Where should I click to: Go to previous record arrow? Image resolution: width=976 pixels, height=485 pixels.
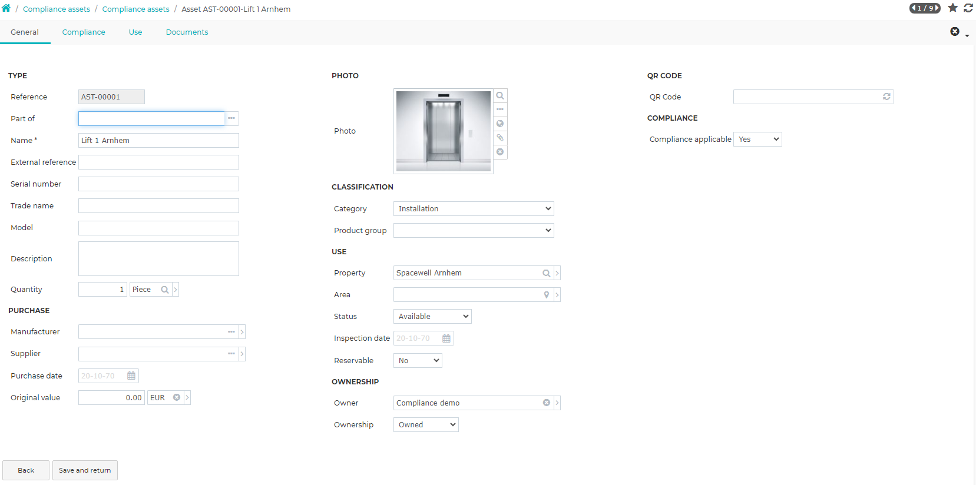pos(914,8)
